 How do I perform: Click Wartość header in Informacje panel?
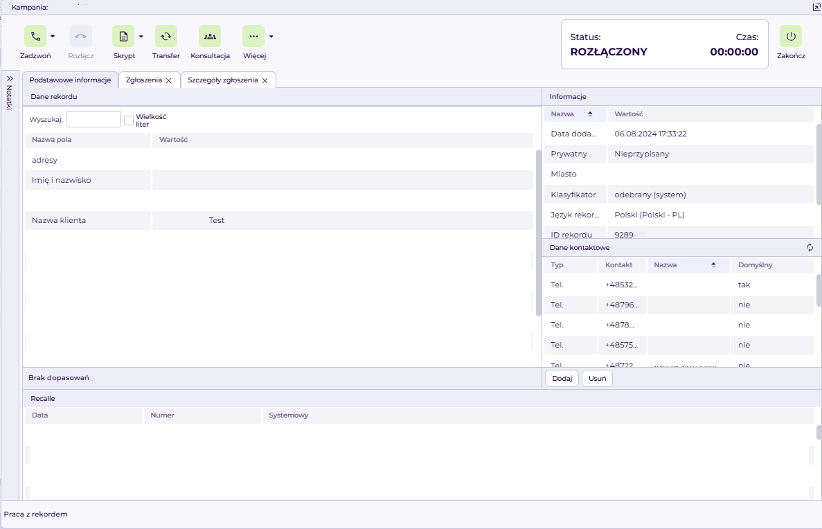(711, 114)
